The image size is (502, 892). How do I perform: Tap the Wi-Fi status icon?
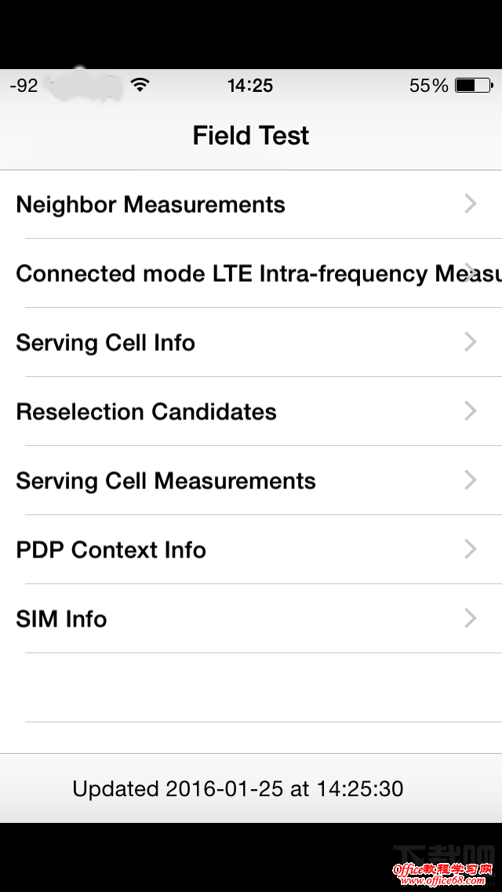(140, 86)
